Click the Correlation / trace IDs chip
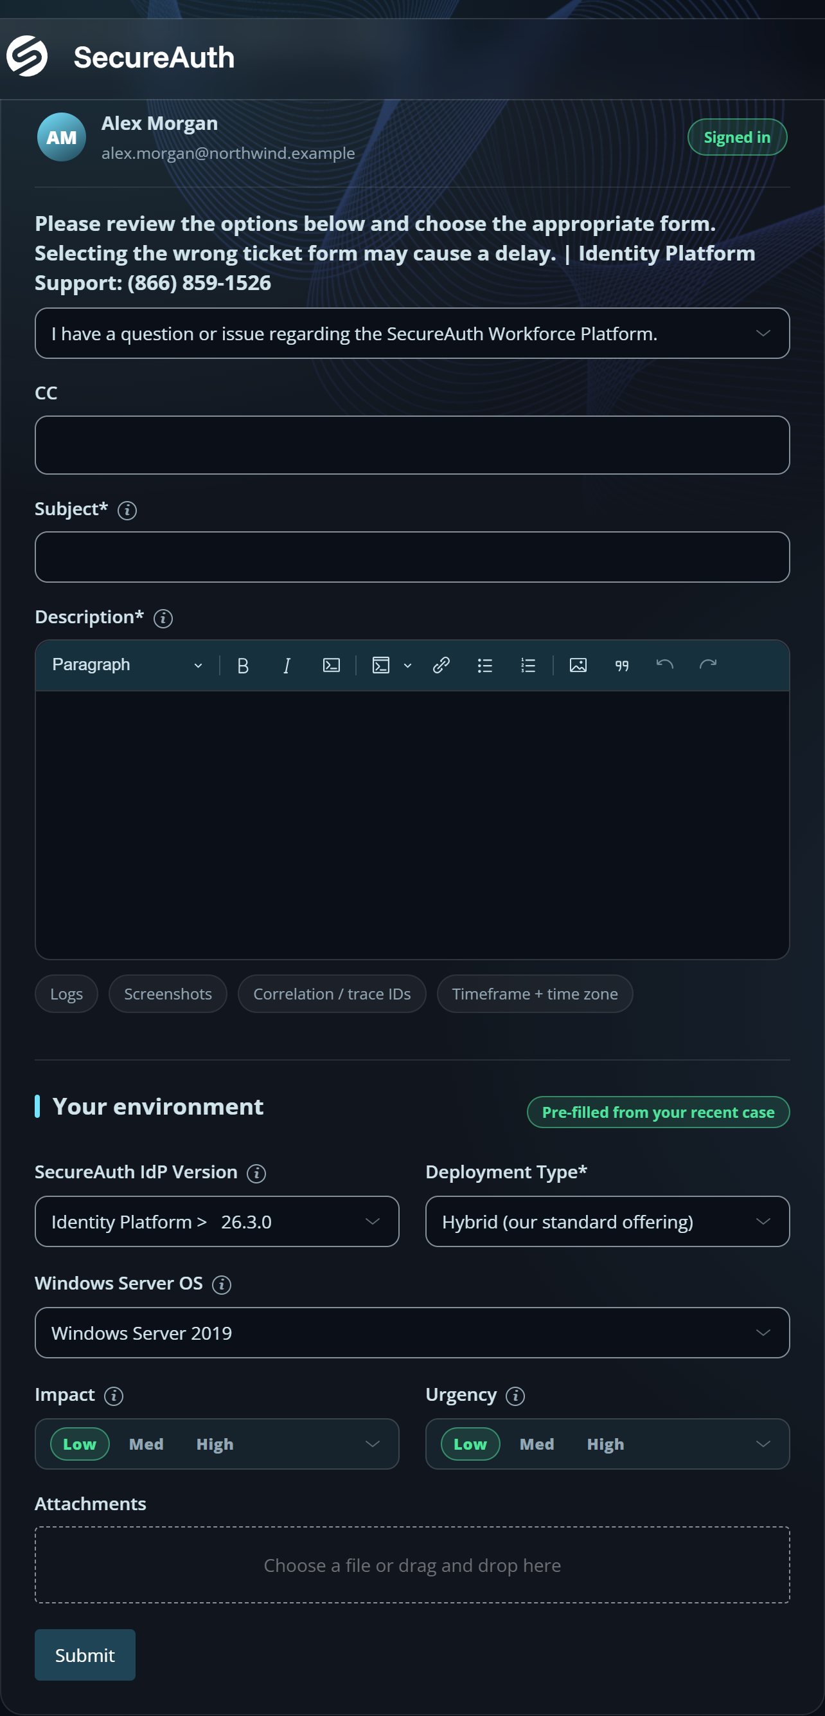825x1716 pixels. [x=332, y=994]
